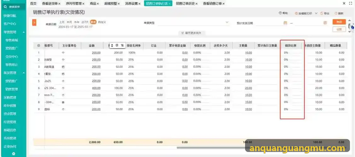355x157 pixels.
Task: Select the highlighted 更多 date option
Action: point(93,22)
